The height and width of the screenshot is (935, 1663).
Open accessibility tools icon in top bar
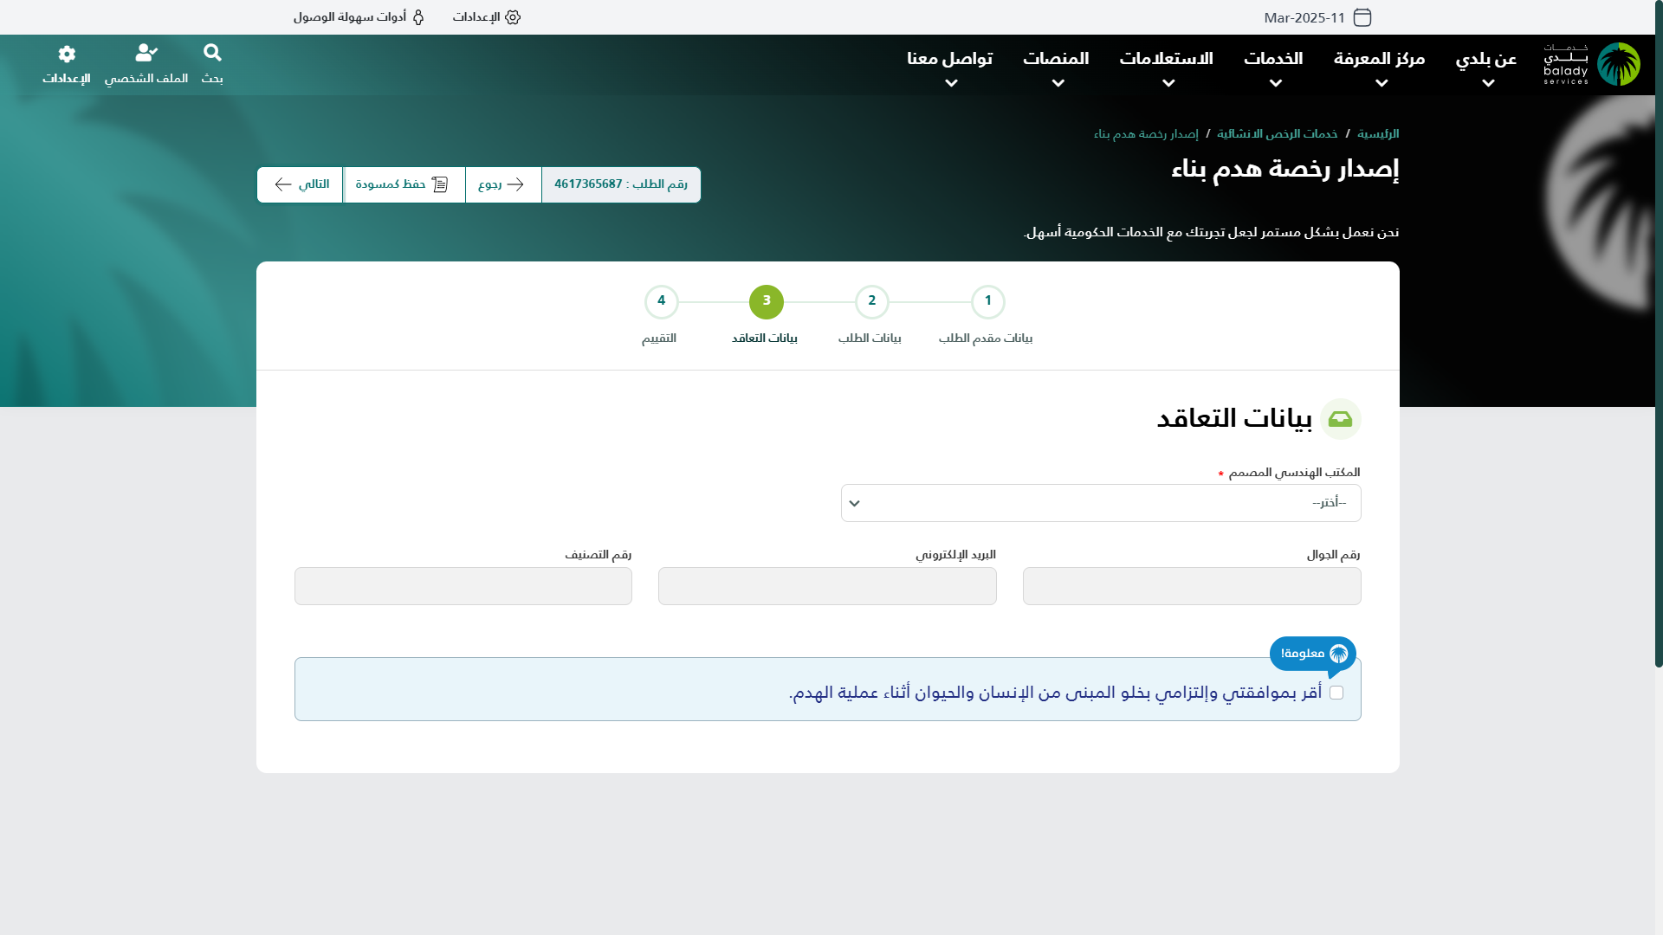[x=418, y=17]
